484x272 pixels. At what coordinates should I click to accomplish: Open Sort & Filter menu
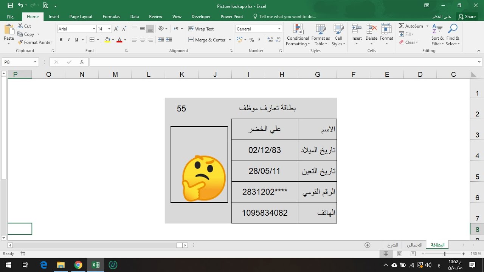[437, 35]
